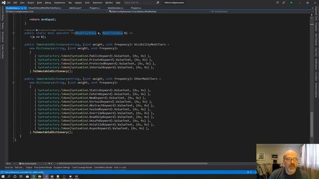This screenshot has height=179, width=319.
Task: Open the Windows Start menu
Action: (x=3, y=177)
